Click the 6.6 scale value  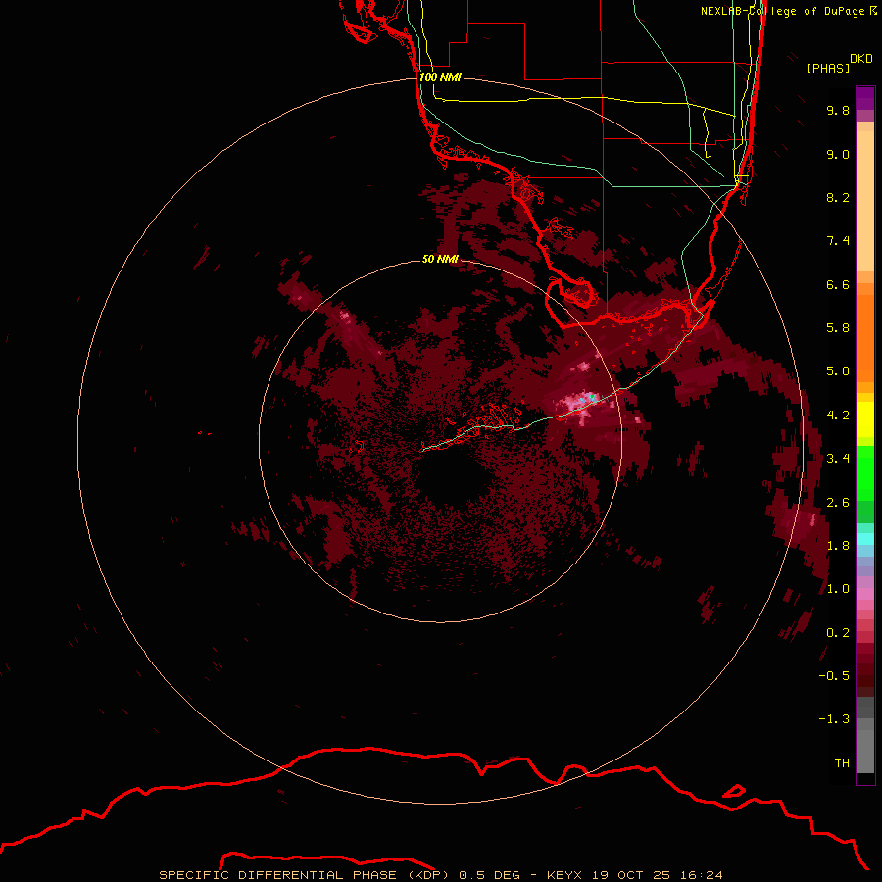pos(838,284)
